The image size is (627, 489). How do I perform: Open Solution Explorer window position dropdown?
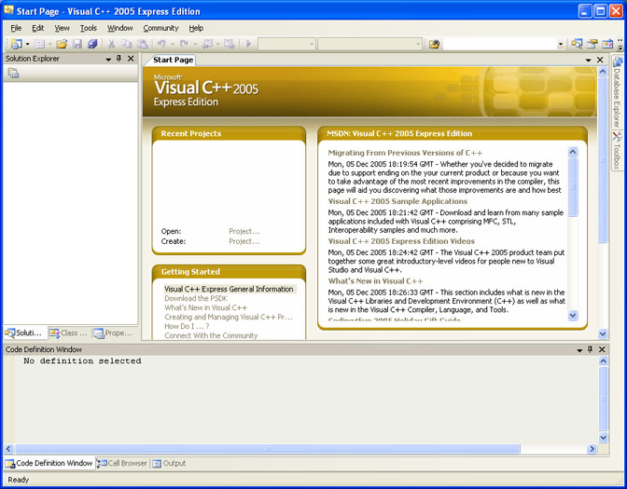[108, 59]
